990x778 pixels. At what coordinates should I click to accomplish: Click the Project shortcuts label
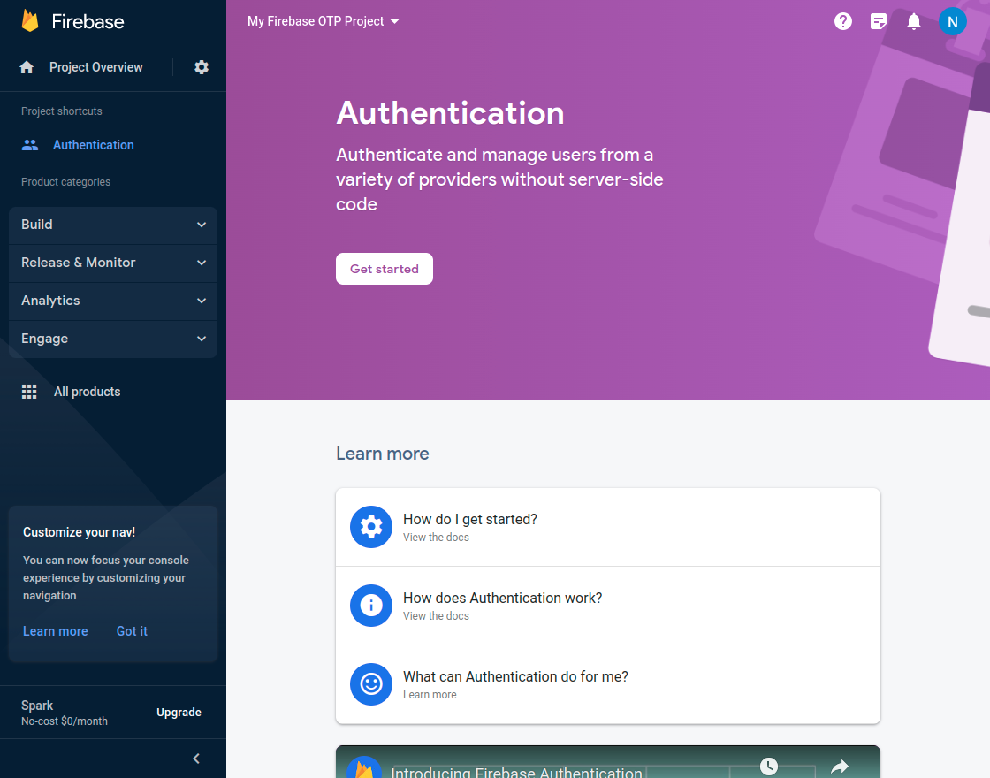(x=62, y=111)
